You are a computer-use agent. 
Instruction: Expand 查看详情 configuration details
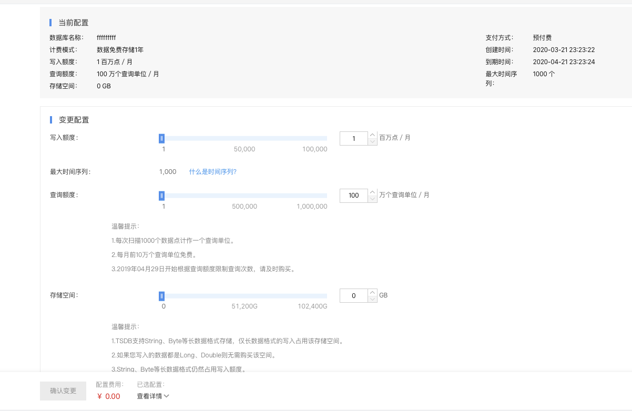tap(153, 396)
